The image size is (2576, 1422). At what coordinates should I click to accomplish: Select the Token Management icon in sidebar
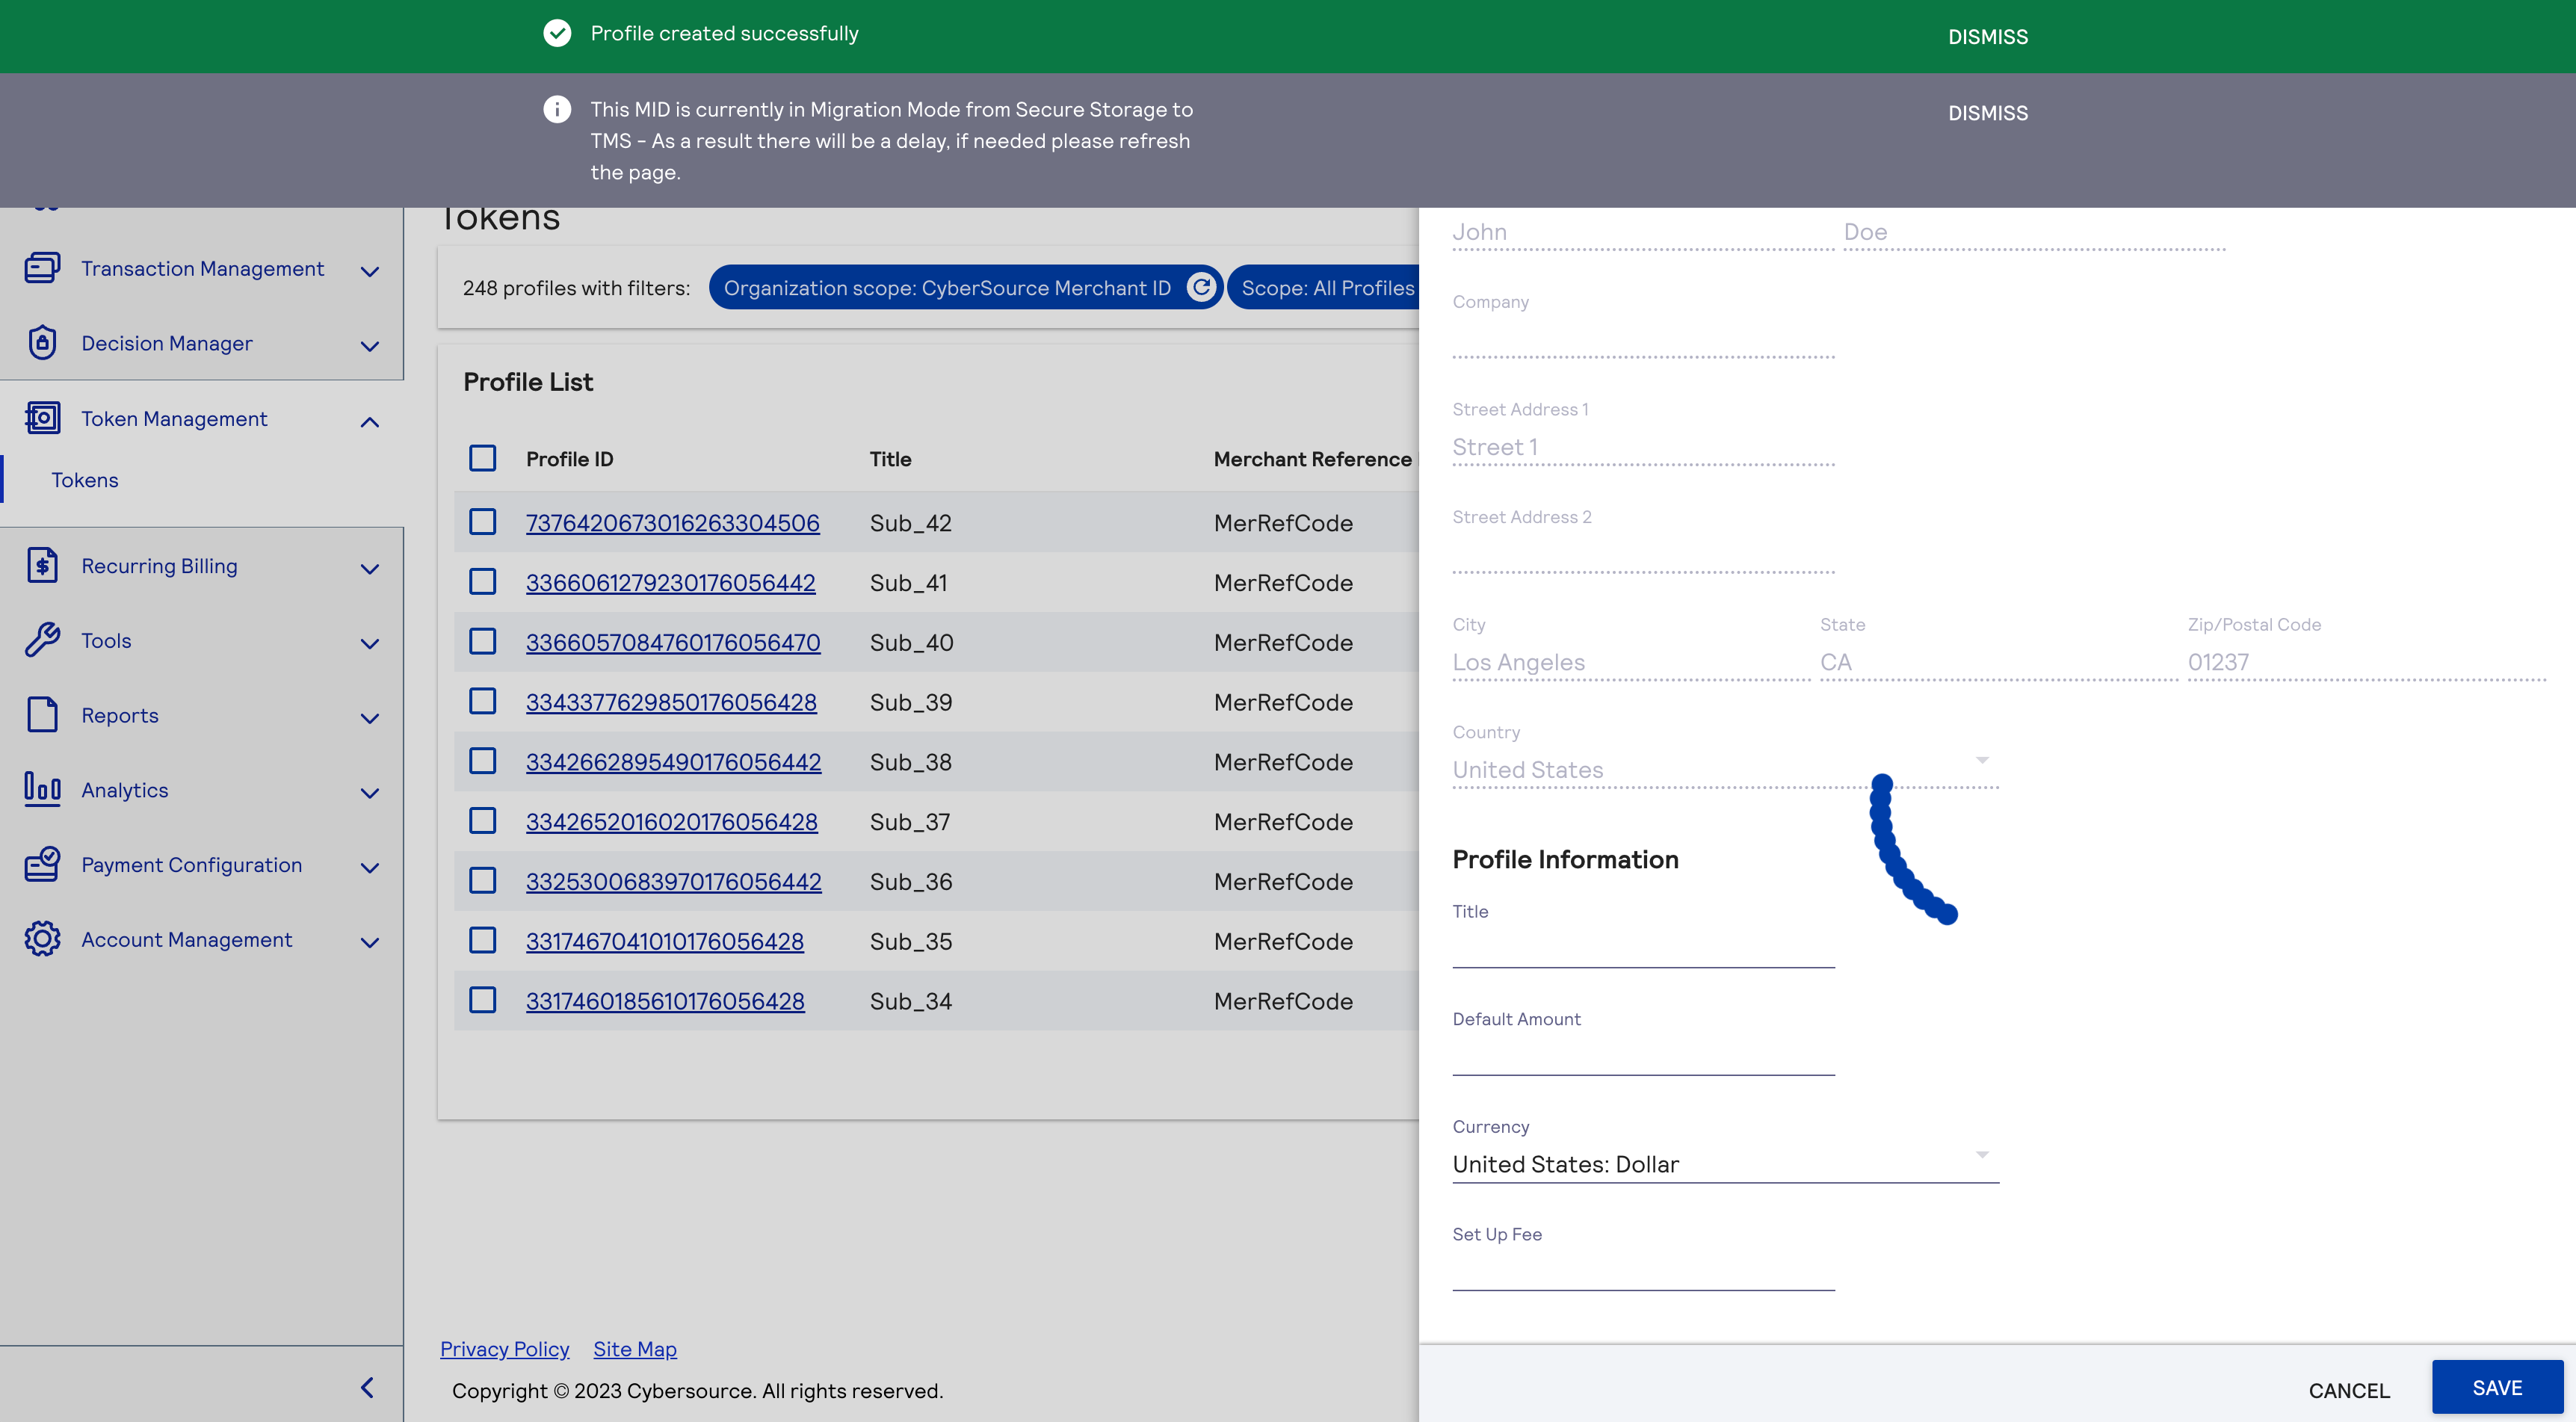click(42, 418)
